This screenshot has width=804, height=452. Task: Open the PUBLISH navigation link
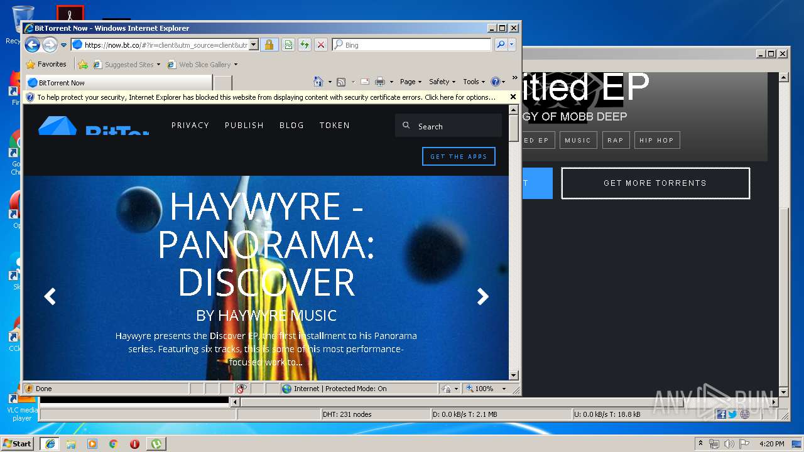click(244, 126)
